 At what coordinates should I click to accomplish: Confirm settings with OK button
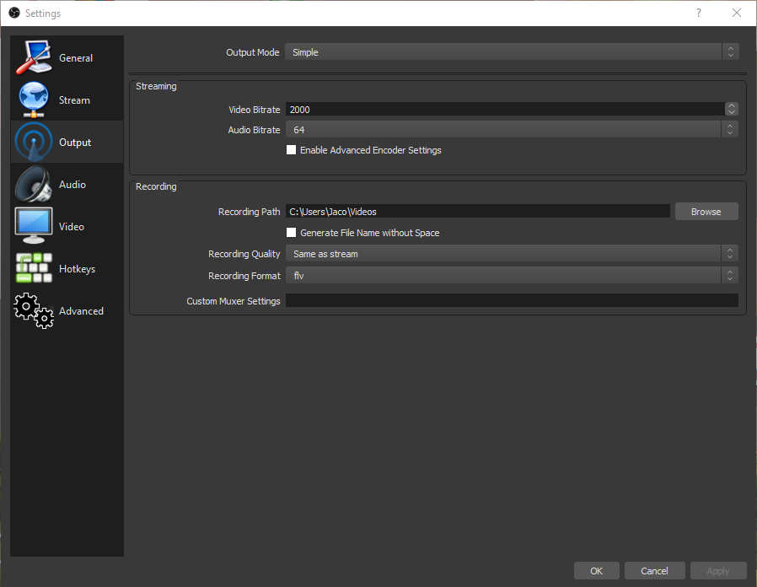pyautogui.click(x=596, y=571)
